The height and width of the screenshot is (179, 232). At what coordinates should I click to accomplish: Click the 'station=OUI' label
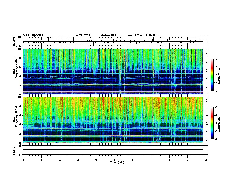[108, 35]
